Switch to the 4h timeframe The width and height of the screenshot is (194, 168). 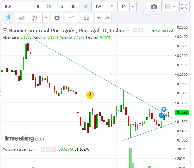click(73, 6)
